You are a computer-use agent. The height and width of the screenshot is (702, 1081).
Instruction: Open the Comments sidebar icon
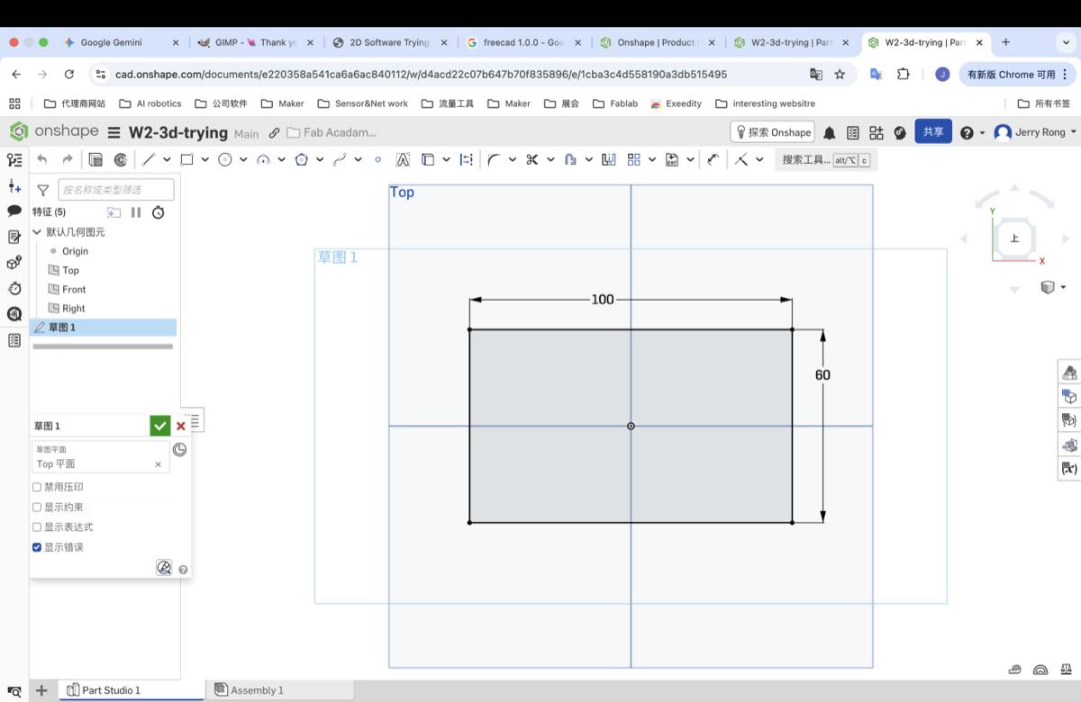click(14, 211)
